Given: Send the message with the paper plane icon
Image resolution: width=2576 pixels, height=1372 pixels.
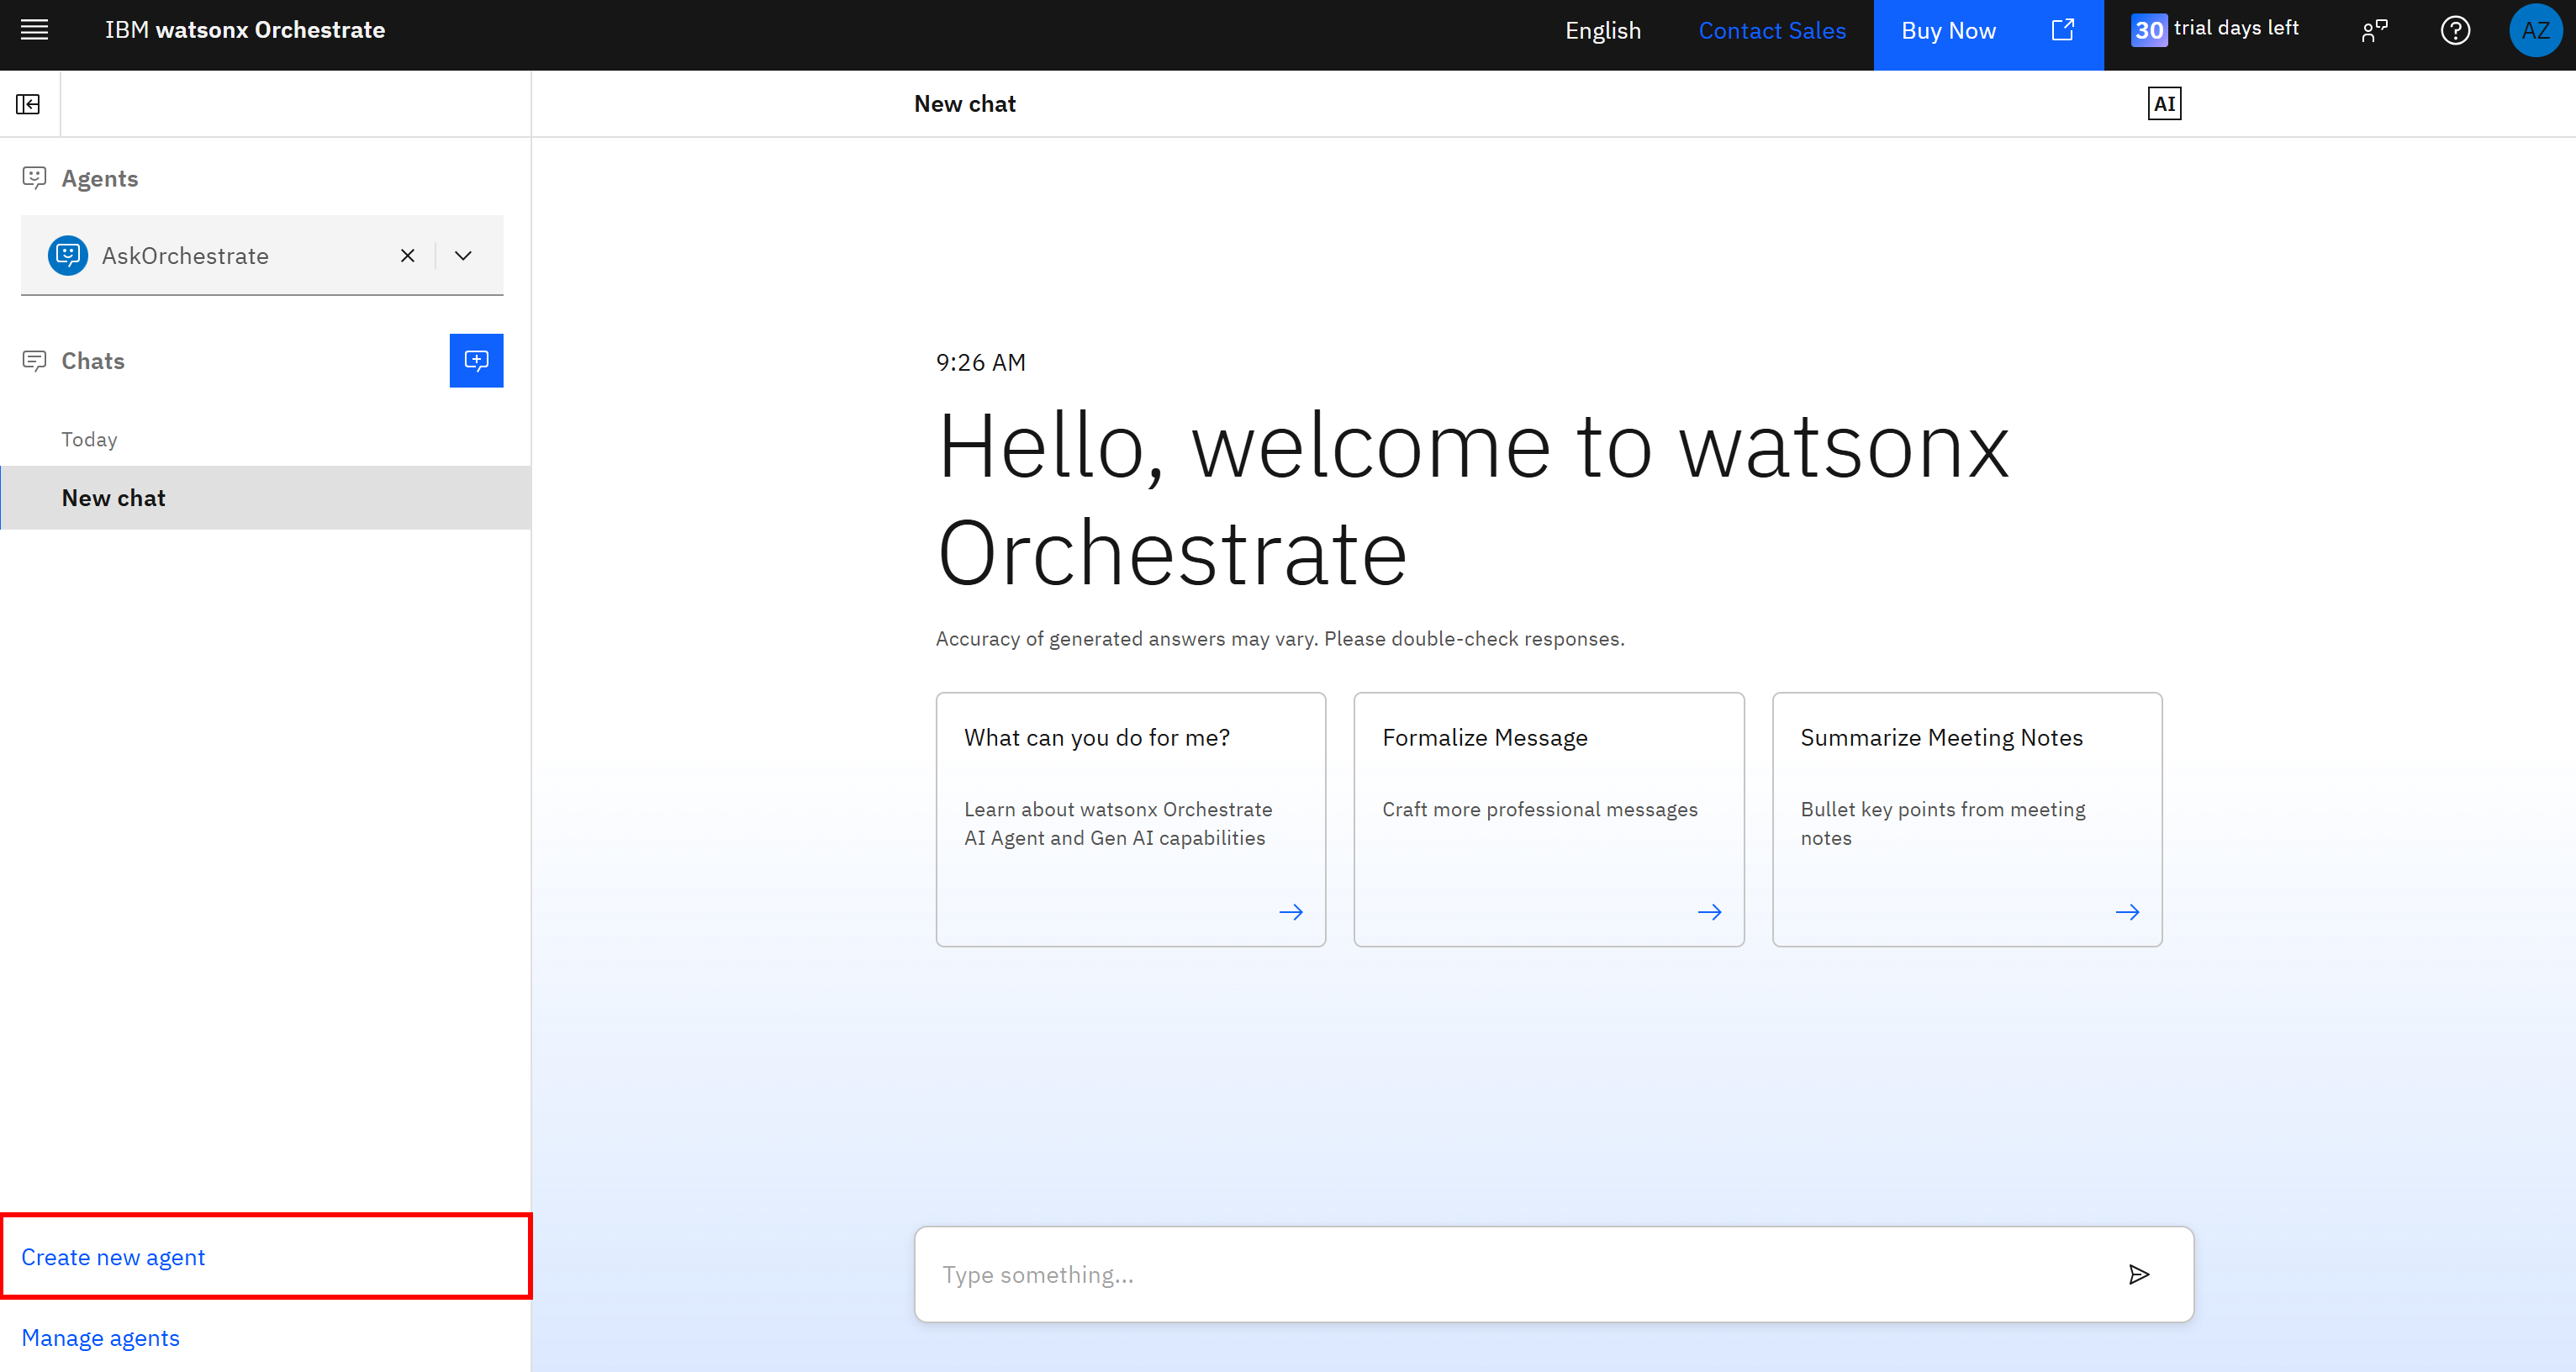Looking at the screenshot, I should [2139, 1274].
